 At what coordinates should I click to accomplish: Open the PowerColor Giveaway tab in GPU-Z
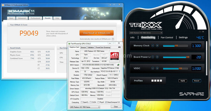(x=103, y=47)
